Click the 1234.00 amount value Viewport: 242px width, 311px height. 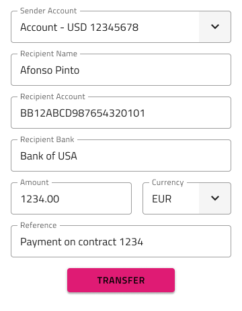[x=40, y=199]
